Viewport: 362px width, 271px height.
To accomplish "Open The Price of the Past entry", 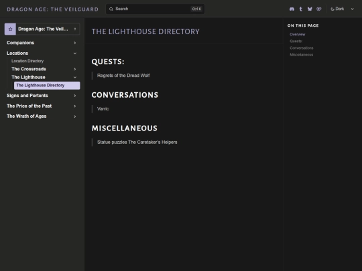I will pos(29,106).
